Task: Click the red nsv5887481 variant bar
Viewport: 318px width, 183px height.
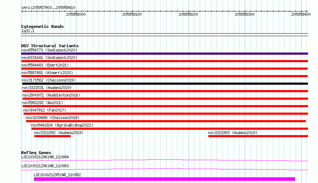Action: click(x=164, y=76)
